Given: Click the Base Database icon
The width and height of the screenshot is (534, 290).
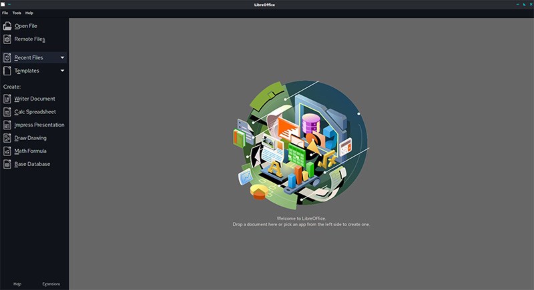Looking at the screenshot, I should point(7,164).
